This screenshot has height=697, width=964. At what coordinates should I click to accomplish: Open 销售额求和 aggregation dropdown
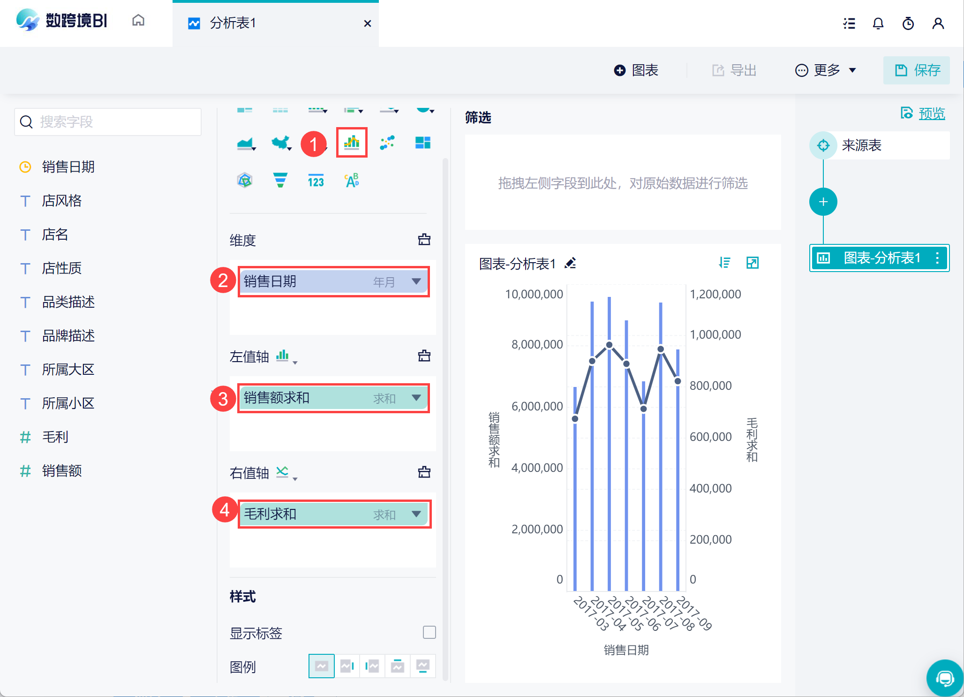416,398
